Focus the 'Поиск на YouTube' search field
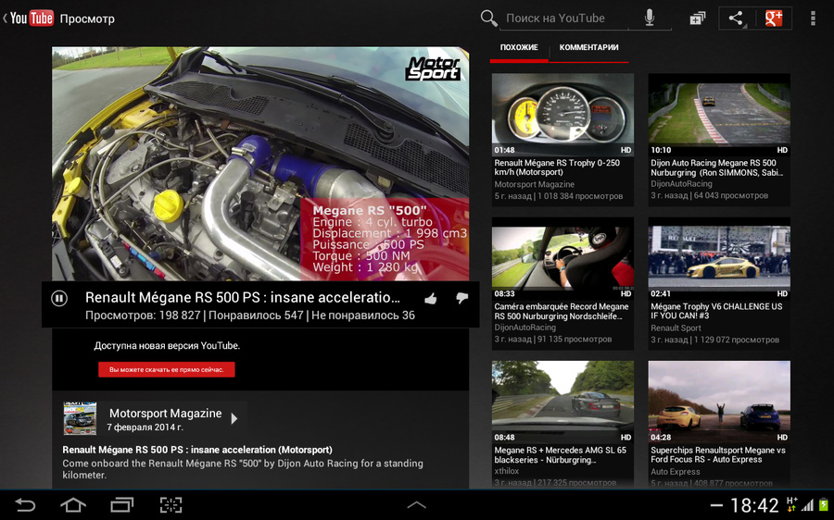This screenshot has width=834, height=520. point(565,19)
